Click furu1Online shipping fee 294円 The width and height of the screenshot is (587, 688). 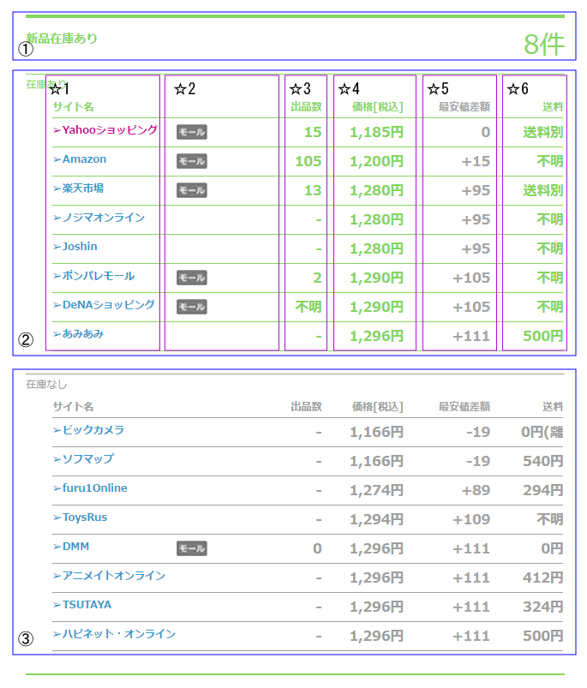pos(543,490)
